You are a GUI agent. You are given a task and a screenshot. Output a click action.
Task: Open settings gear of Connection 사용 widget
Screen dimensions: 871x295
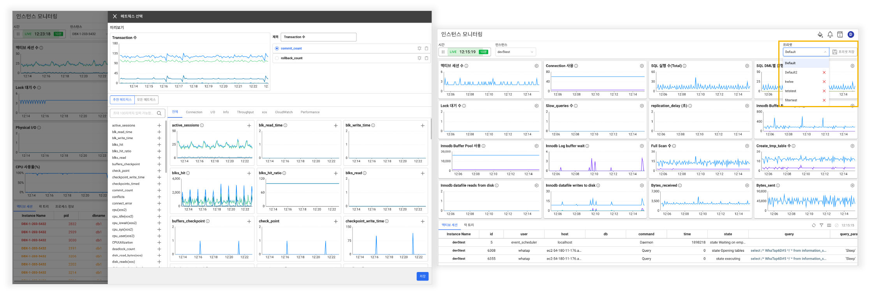[642, 66]
